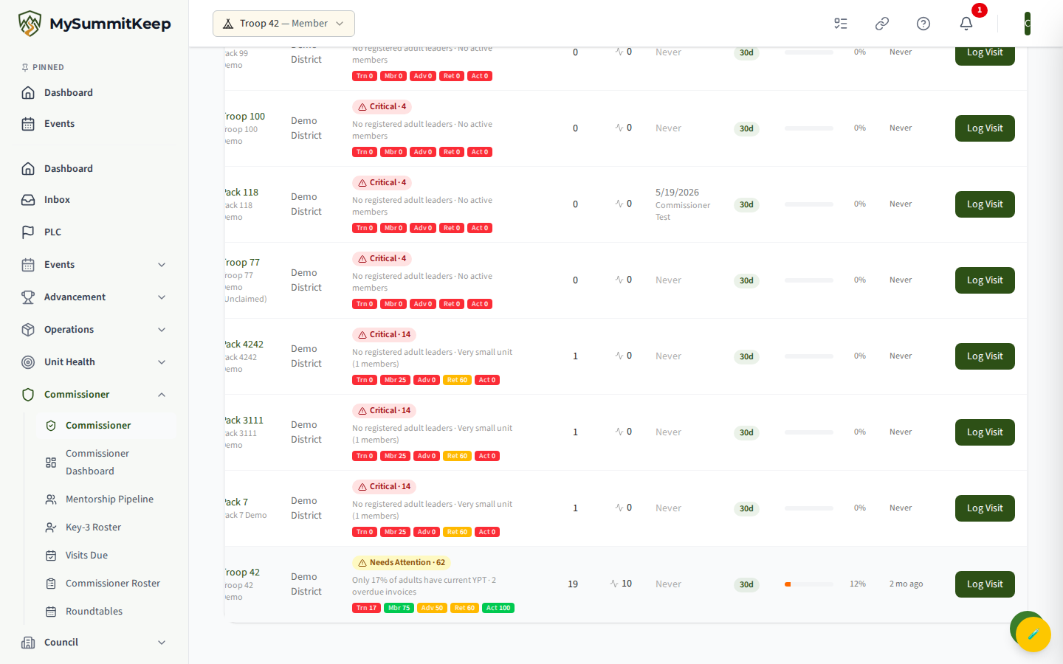Click the user avatar in top bar
Screen dimensions: 1063x664
[1028, 24]
